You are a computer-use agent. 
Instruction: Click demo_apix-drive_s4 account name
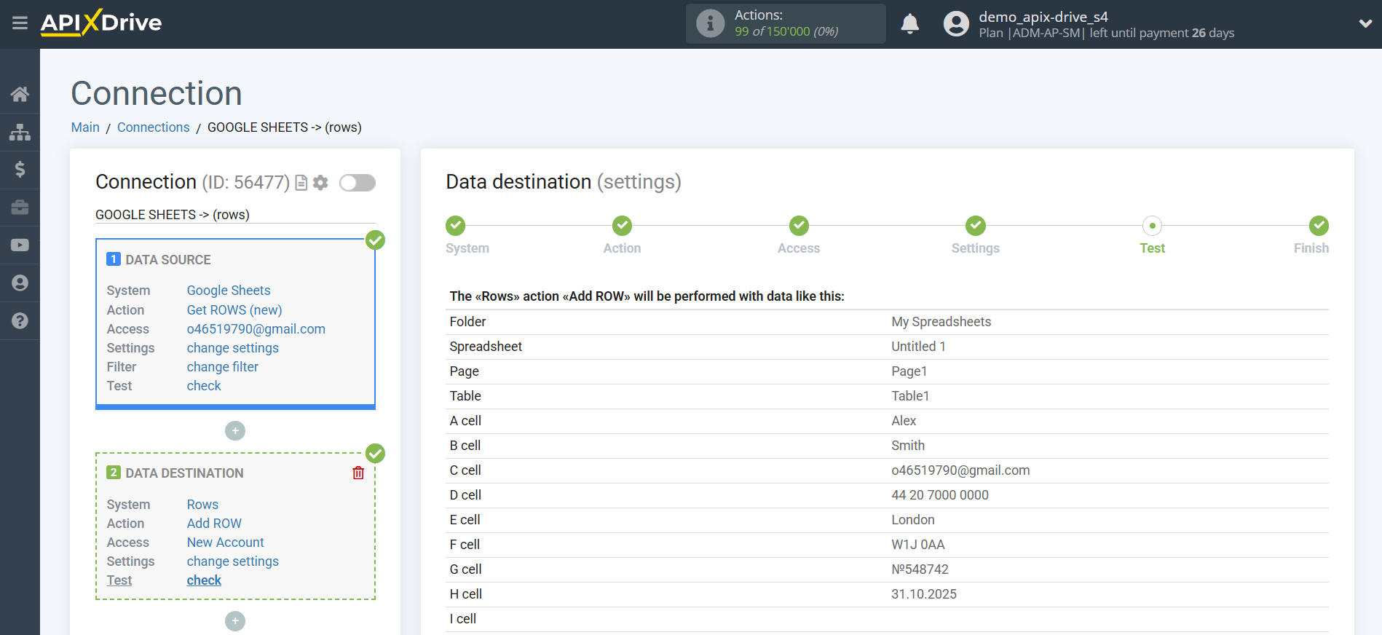tap(1043, 17)
